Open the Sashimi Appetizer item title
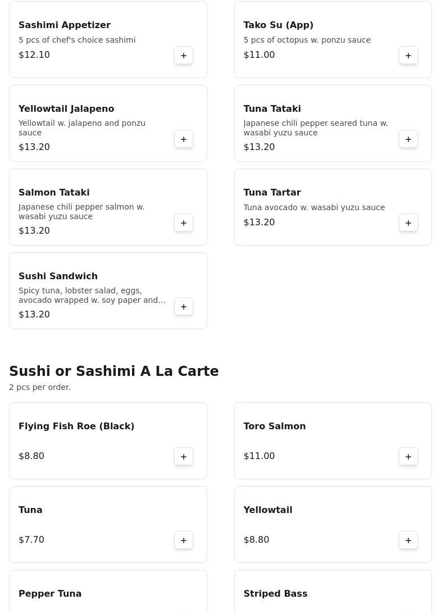This screenshot has height=613, width=441. (65, 25)
